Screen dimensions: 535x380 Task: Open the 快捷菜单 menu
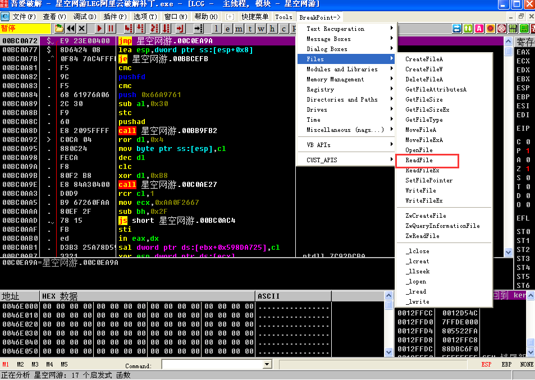tap(255, 17)
